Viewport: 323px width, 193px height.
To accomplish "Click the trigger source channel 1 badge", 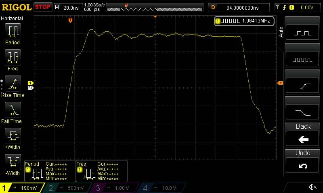I will [292, 8].
